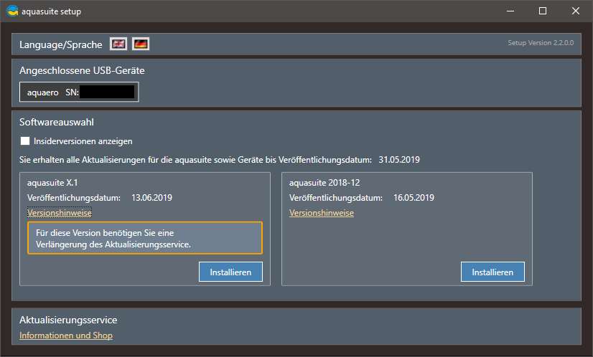Open Versionshinweise for aquasuite X.1
The height and width of the screenshot is (357, 593).
[60, 213]
